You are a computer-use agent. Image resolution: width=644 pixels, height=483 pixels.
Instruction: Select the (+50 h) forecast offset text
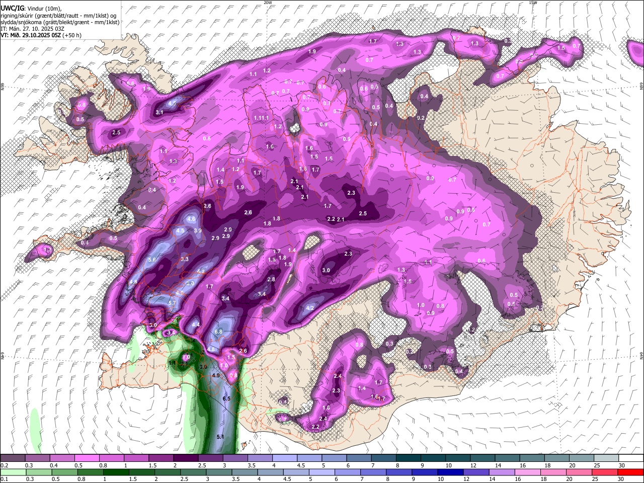[72, 35]
